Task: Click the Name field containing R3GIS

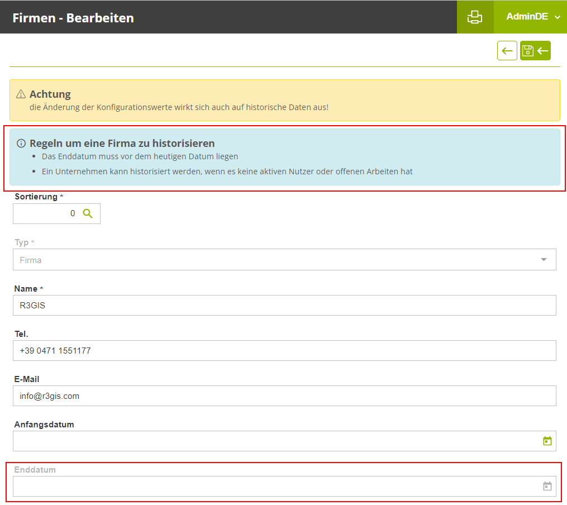Action: (279, 306)
